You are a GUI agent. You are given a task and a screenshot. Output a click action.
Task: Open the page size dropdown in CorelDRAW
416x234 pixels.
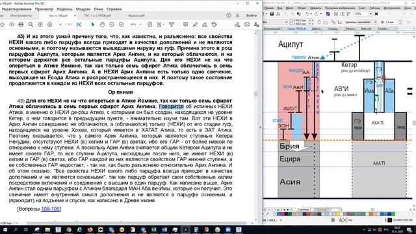pos(286,22)
